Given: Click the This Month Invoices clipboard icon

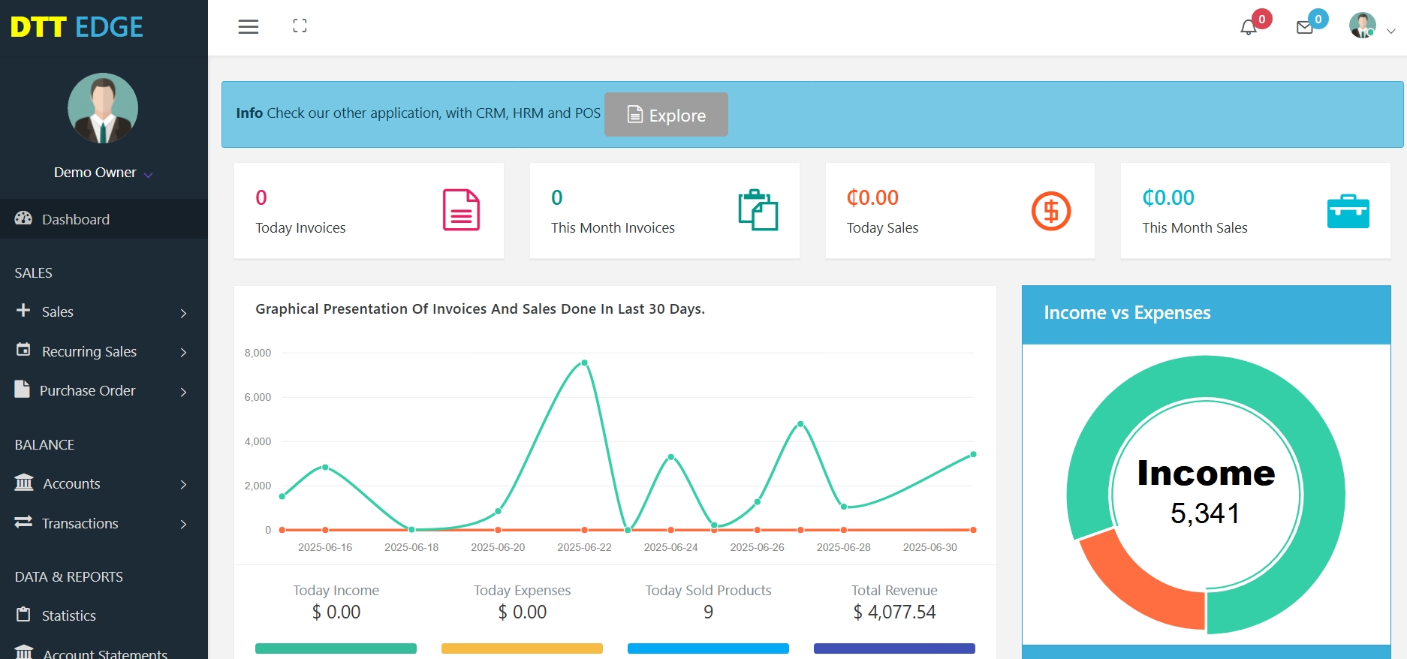Looking at the screenshot, I should click(x=758, y=210).
